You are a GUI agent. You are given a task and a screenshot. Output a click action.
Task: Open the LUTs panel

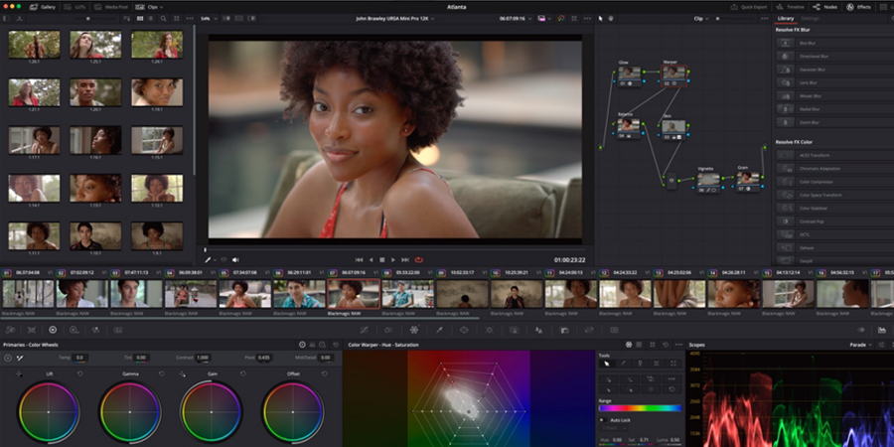point(74,7)
